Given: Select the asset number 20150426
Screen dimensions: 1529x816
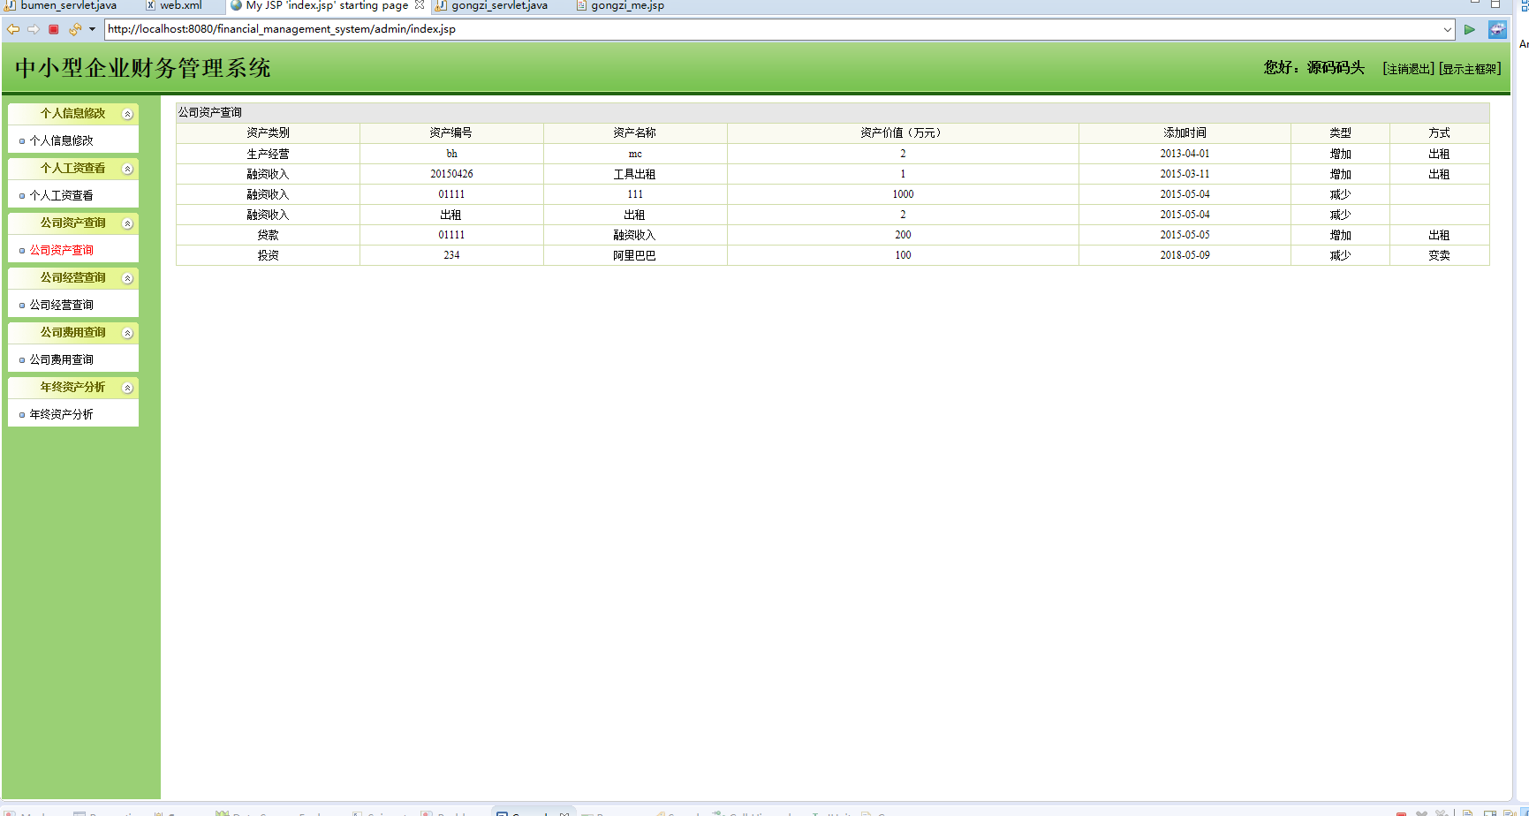Looking at the screenshot, I should pyautogui.click(x=451, y=174).
